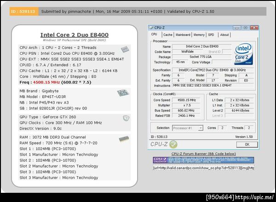Click 'SB : Intel 82801JR (ICH10R) rev 00' text
This screenshot has width=276, height=202.
point(53,109)
